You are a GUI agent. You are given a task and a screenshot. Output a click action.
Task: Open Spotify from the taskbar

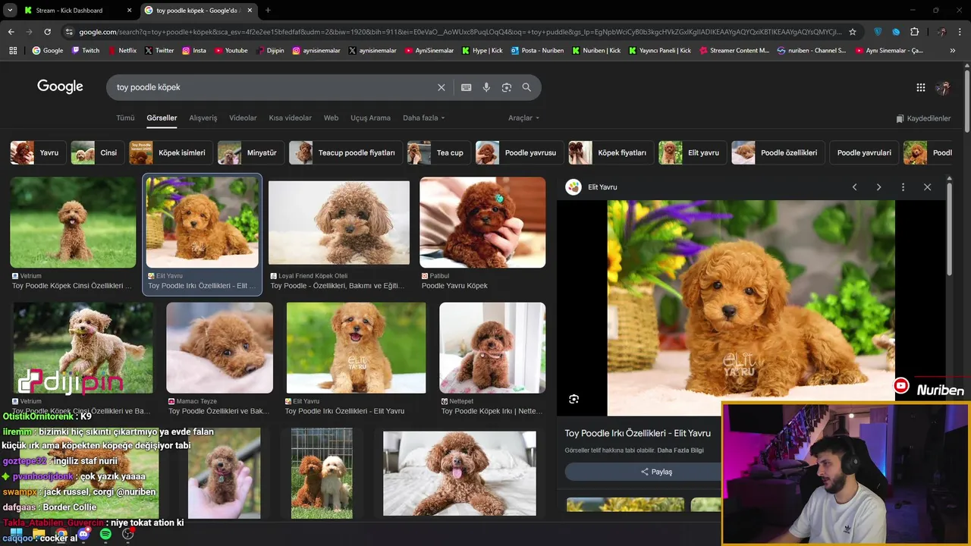105,535
